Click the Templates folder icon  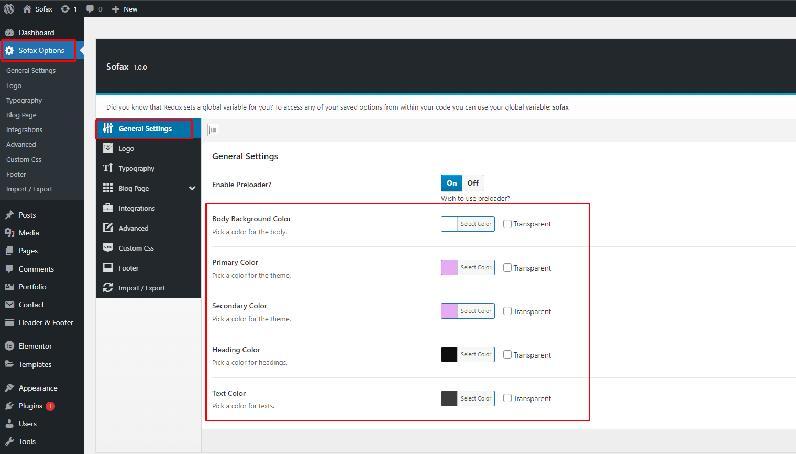tap(9, 364)
